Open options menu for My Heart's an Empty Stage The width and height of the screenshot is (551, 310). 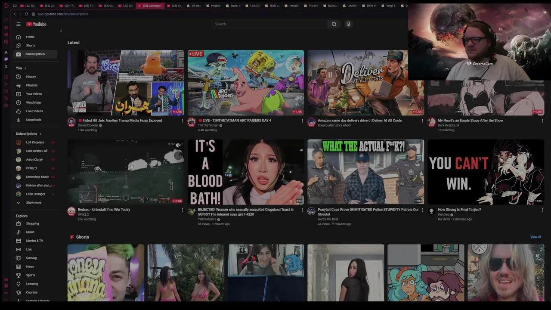[x=542, y=121]
